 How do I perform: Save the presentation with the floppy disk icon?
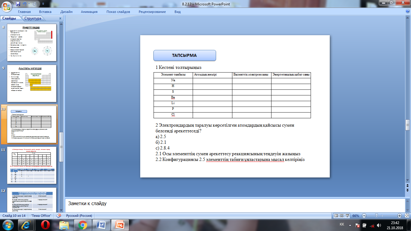coord(18,4)
